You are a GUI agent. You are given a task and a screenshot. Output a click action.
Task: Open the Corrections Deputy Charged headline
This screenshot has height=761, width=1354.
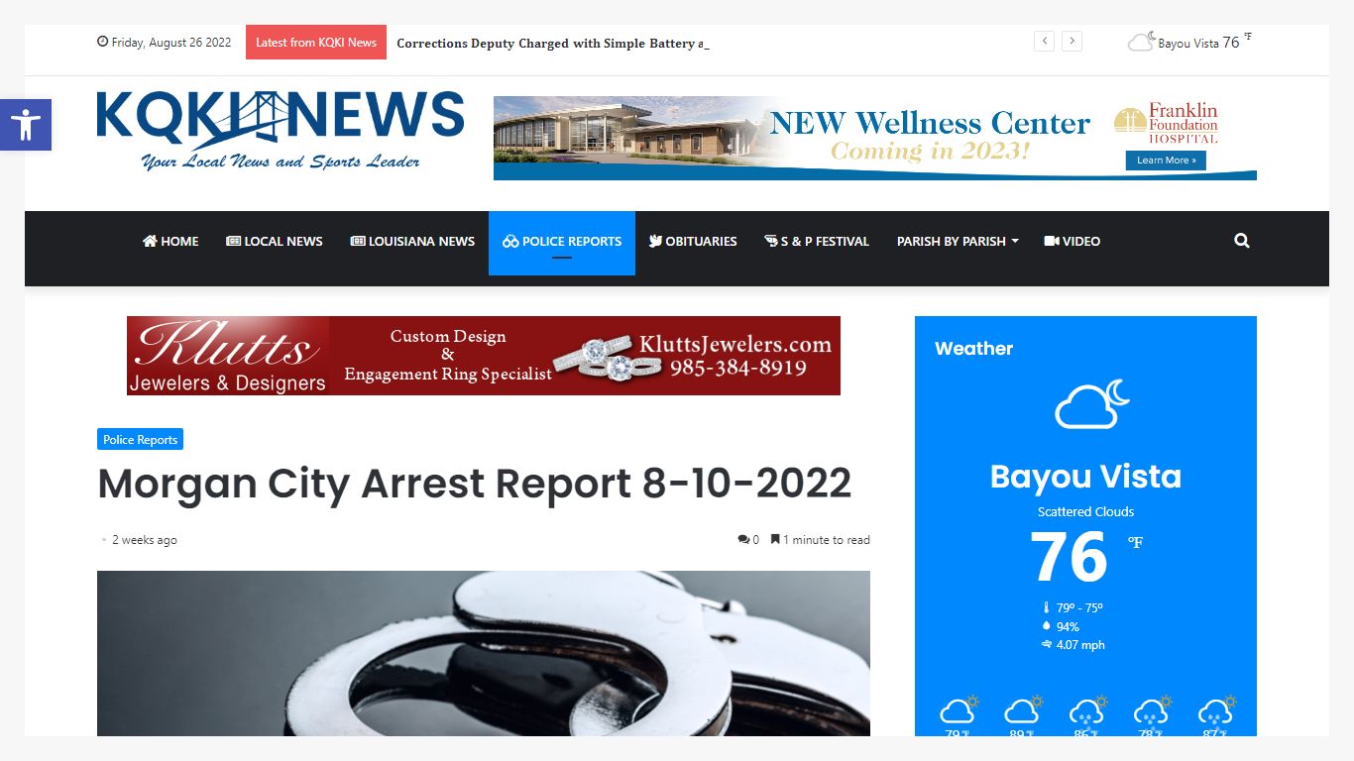(553, 43)
